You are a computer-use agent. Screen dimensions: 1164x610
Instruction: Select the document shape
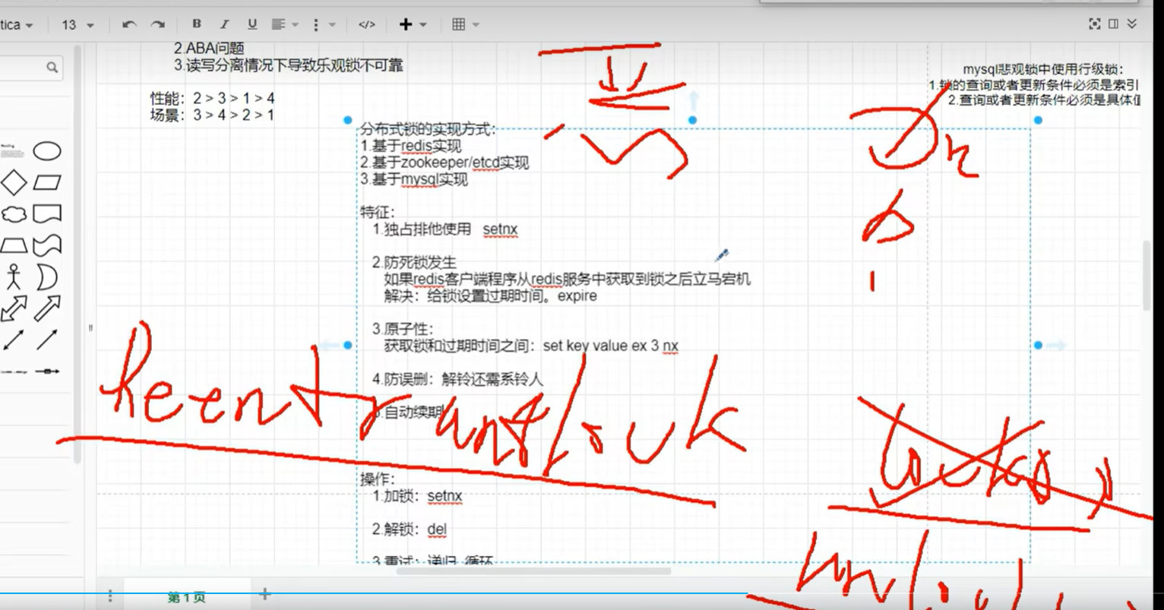tap(46, 214)
